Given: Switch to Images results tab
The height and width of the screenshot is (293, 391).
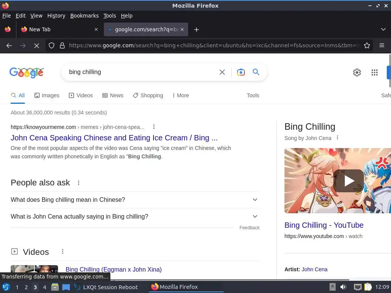Looking at the screenshot, I should pyautogui.click(x=47, y=95).
